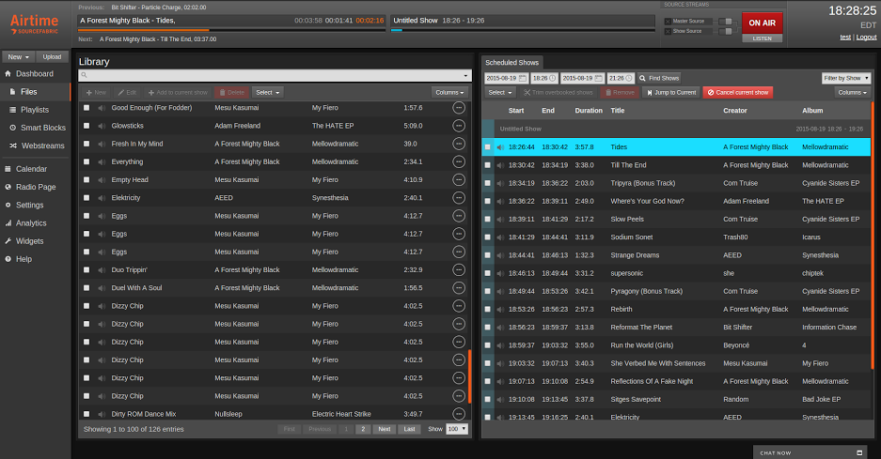Viewport: 881px width, 459px height.
Task: Check the box for Fresh In My Mind
Action: click(x=87, y=144)
